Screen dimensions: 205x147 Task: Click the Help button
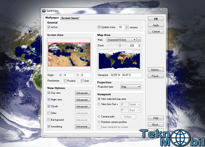click(156, 118)
